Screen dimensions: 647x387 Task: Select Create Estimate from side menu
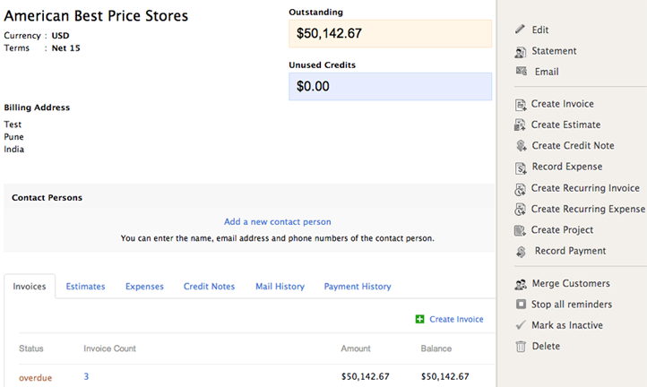(565, 125)
